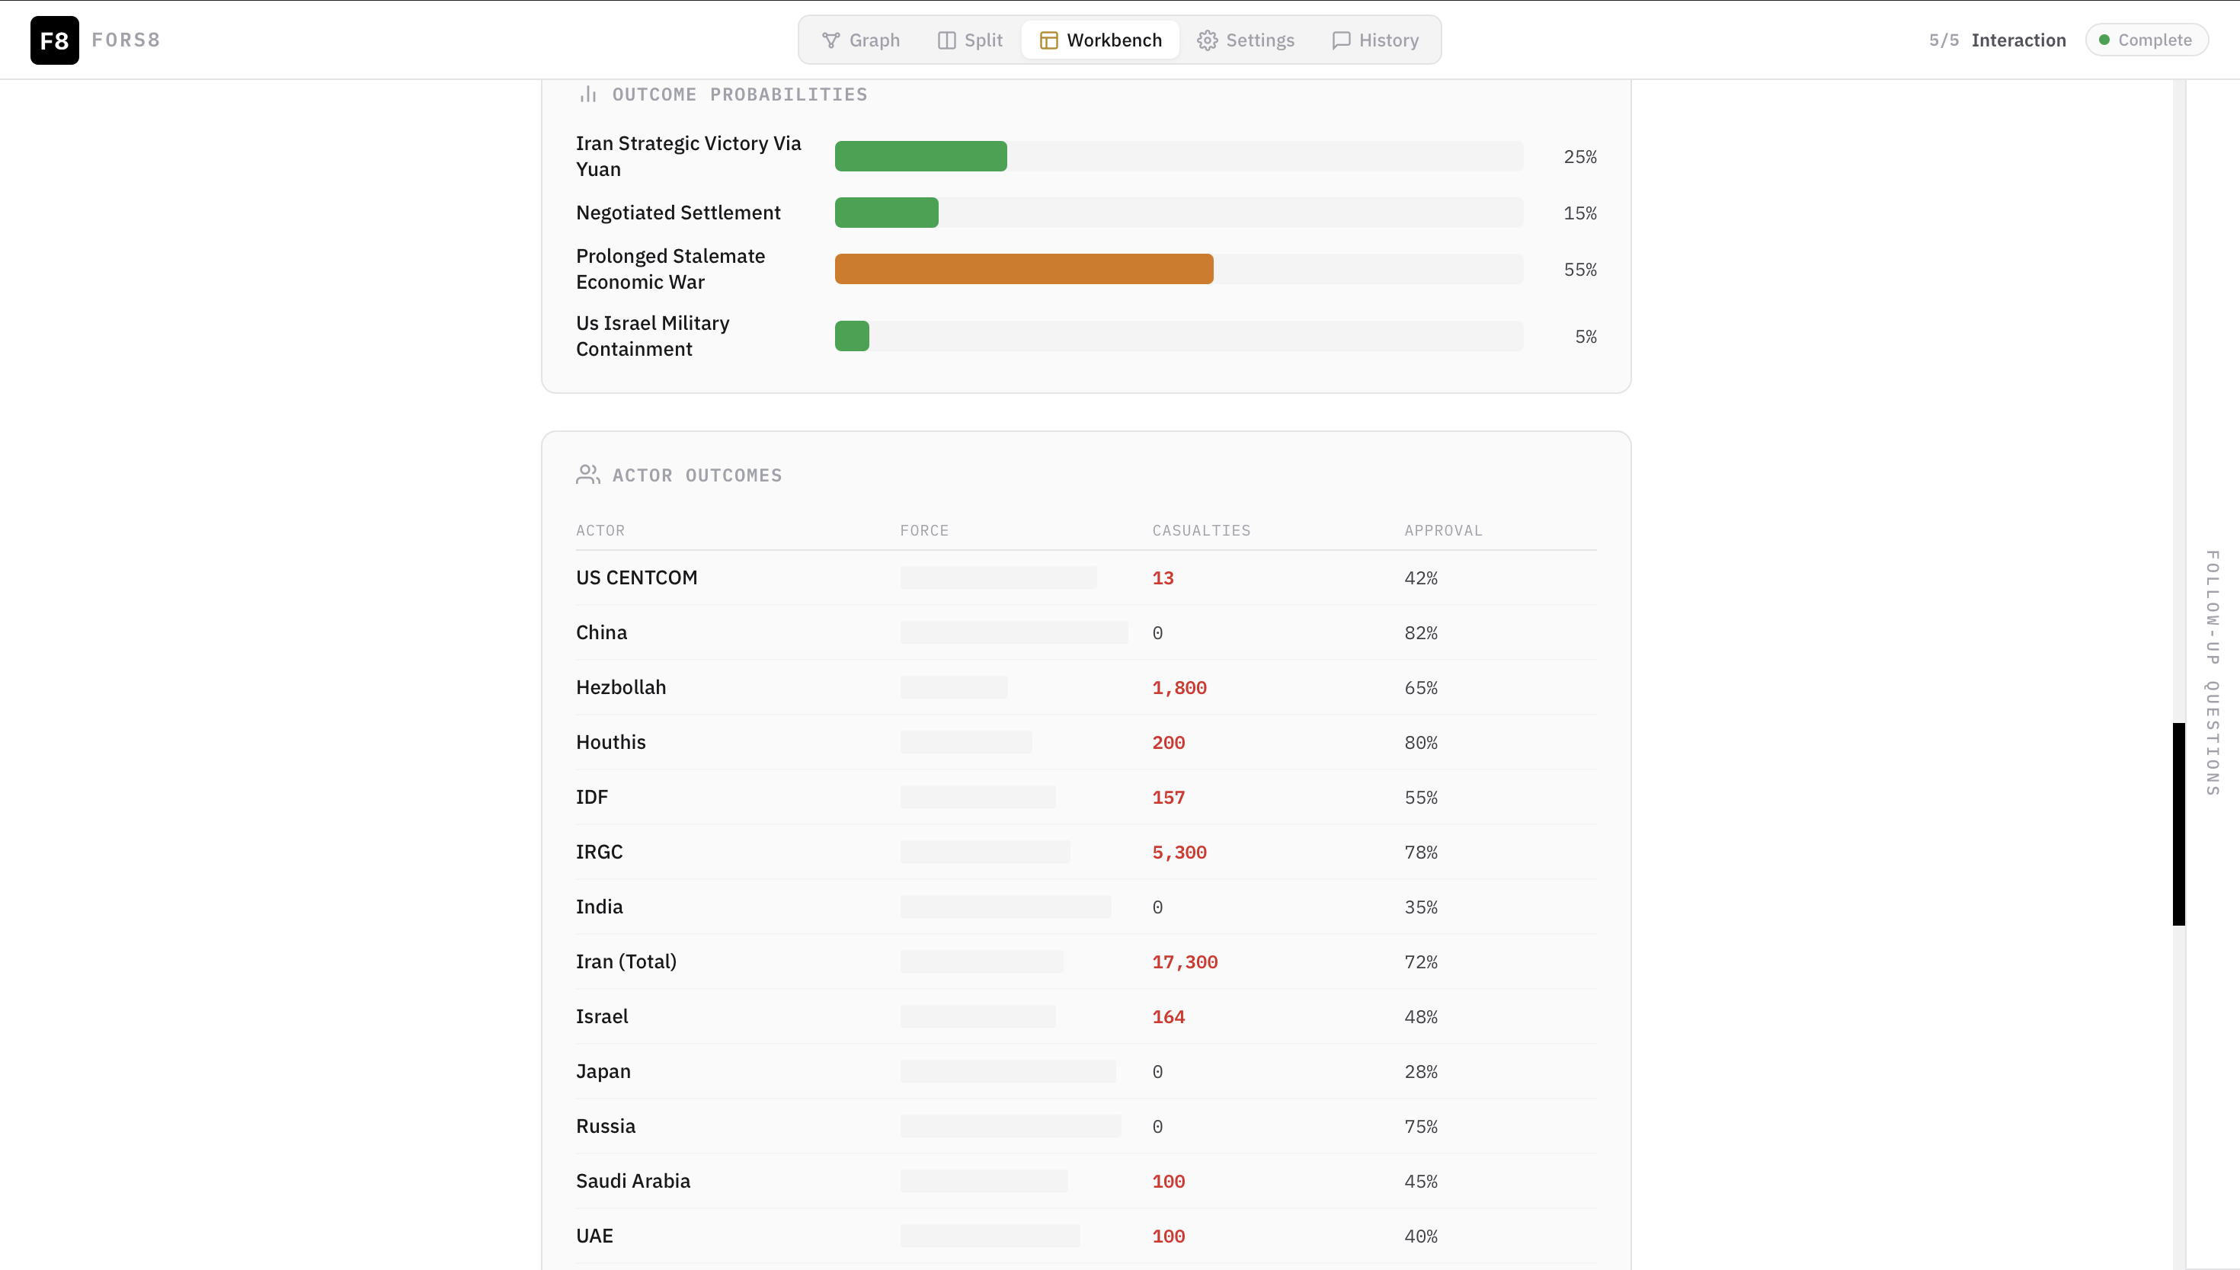Click the US CENTCOM casualties value 13

[1163, 578]
